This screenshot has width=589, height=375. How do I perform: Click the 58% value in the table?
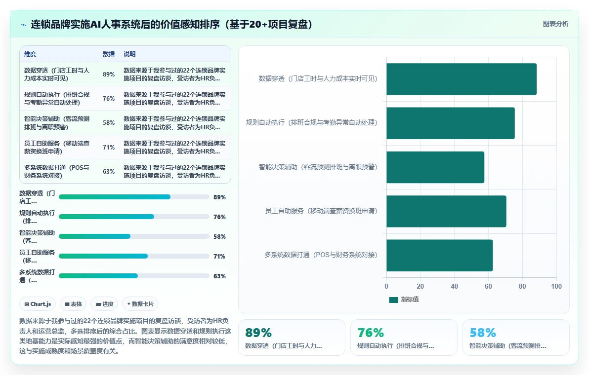click(109, 123)
